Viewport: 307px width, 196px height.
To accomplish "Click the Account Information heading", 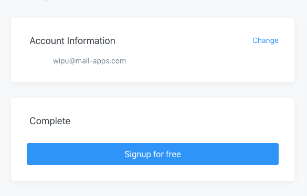I will 72,41.
